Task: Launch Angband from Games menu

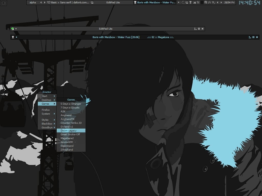Action: [71, 115]
